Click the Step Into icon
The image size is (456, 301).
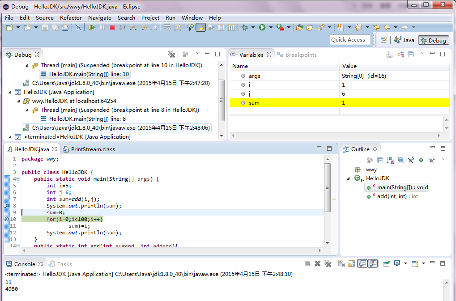[x=133, y=28]
